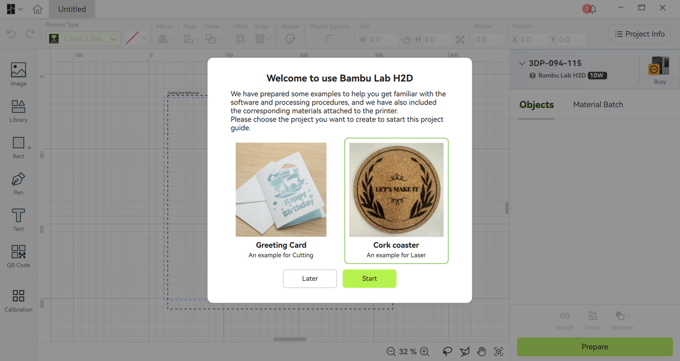Open the Laser Line process type dropdown
Screen dimensions: 680x361
(83, 39)
